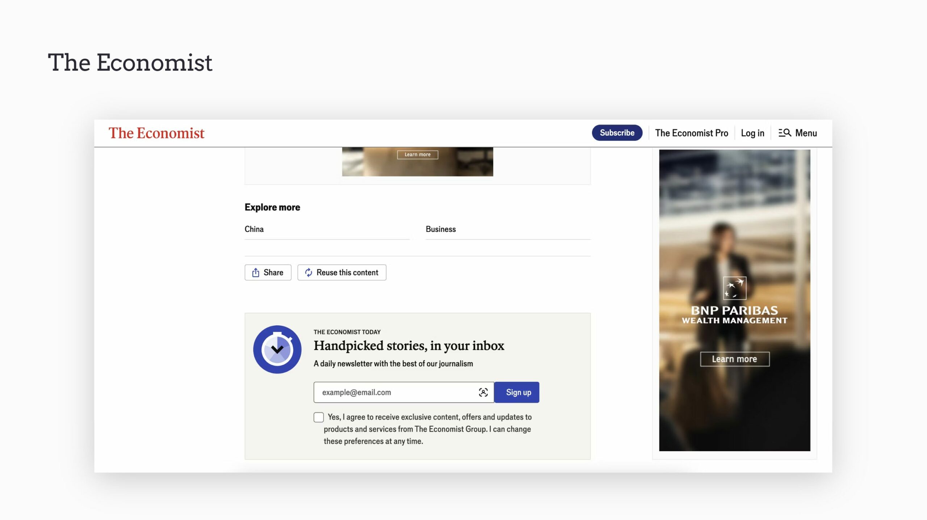
Task: Click the reuse content cycle icon
Action: [308, 272]
